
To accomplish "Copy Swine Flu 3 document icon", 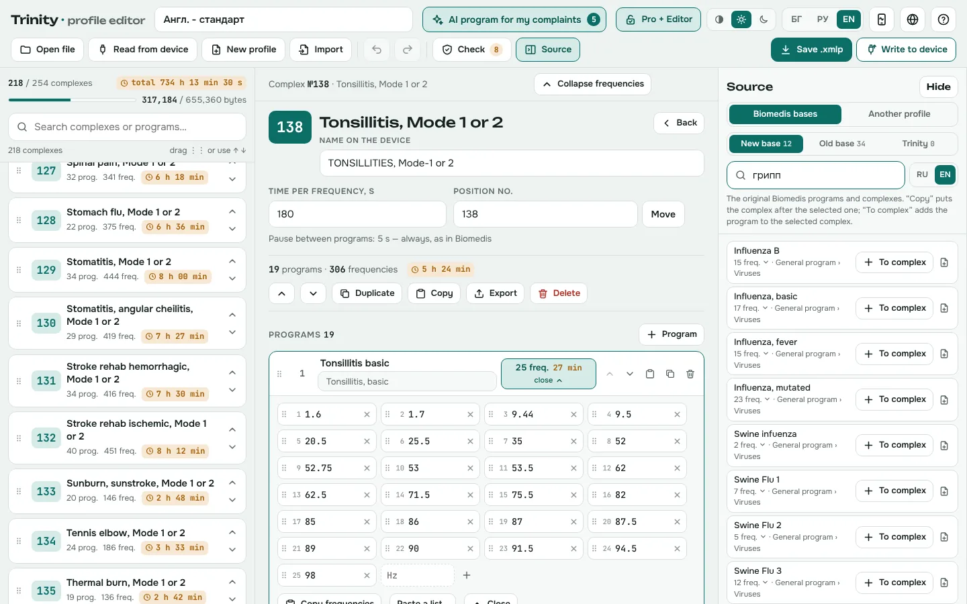I will [944, 583].
